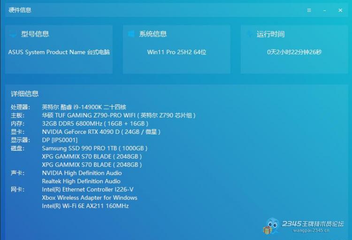Select the 系统信息 card heading
Viewport: 352px width, 240px height.
(153, 34)
